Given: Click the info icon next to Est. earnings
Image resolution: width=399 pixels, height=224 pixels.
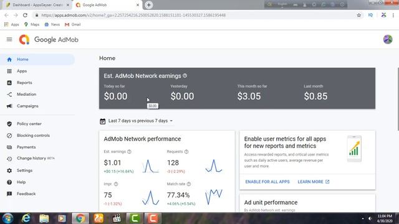Looking at the screenshot, I should pos(129,152).
